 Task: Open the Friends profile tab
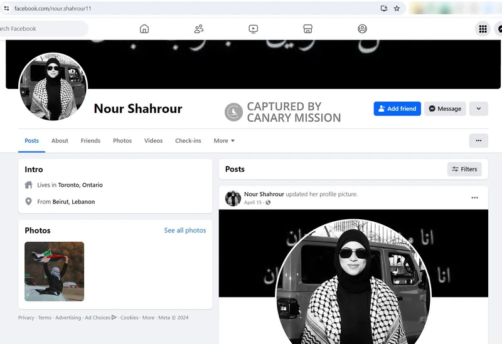pyautogui.click(x=90, y=140)
